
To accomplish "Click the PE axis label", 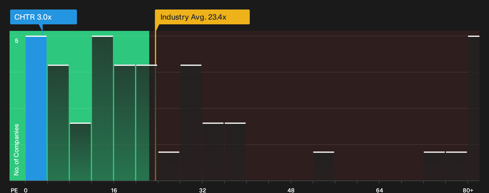I will click(14, 190).
